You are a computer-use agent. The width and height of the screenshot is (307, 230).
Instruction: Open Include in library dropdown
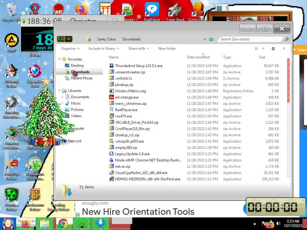[104, 49]
